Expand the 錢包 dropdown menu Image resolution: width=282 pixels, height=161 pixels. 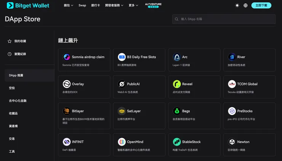[69, 5]
